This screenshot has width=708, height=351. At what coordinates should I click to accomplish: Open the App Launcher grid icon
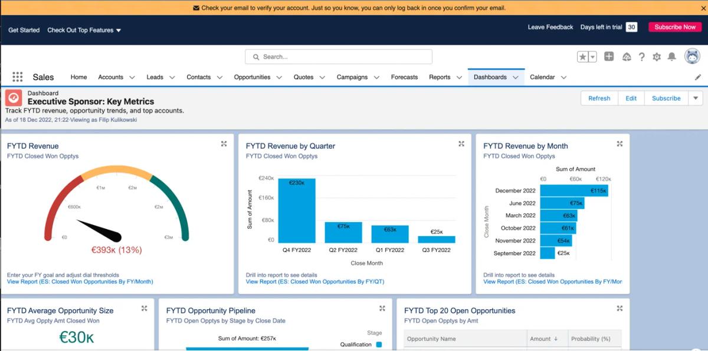[x=17, y=77]
